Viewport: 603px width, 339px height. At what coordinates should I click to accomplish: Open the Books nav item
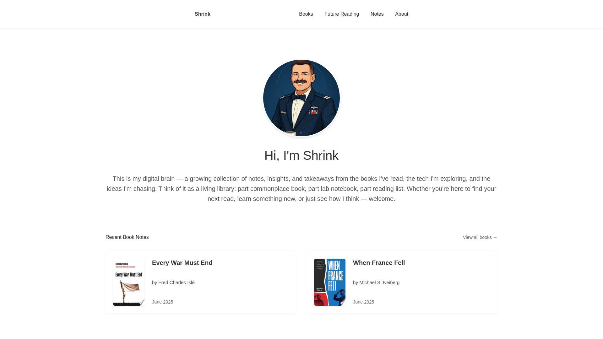[306, 14]
